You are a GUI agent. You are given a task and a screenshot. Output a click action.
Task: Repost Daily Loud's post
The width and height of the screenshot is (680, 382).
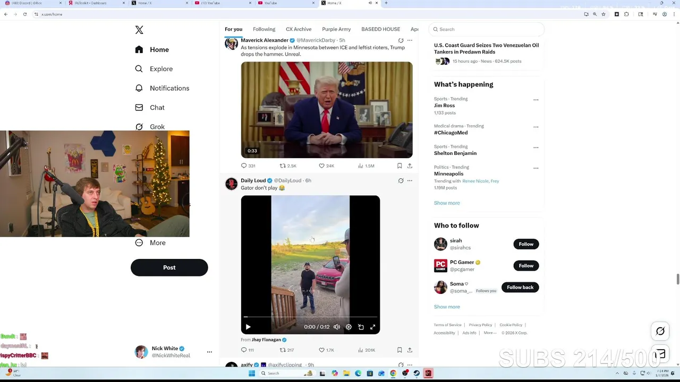point(287,350)
